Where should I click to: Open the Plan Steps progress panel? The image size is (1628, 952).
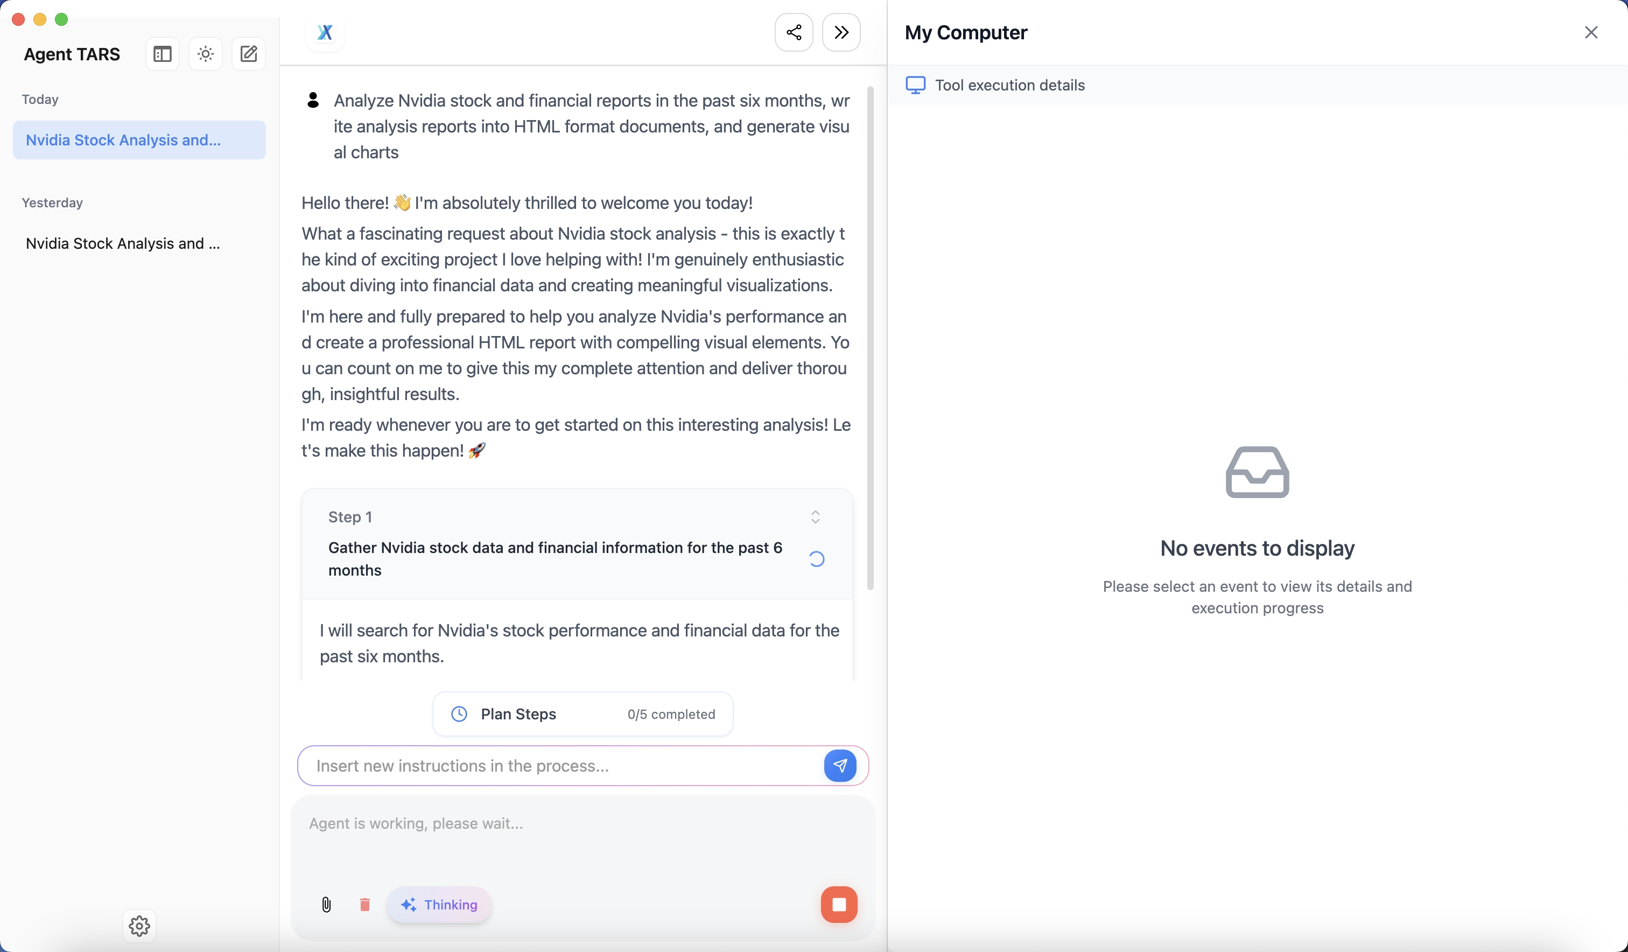click(583, 714)
